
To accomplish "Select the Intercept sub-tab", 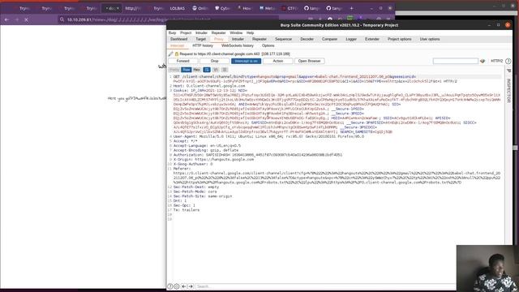I will pyautogui.click(x=177, y=45).
